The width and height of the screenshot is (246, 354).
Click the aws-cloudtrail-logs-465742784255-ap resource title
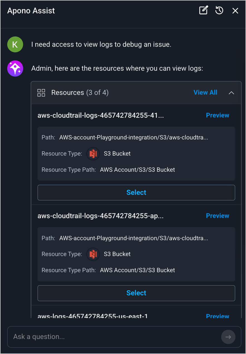[x=100, y=216]
